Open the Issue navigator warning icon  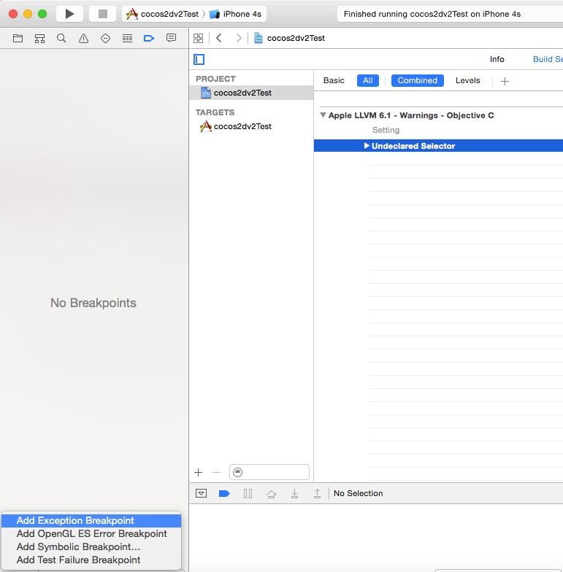click(83, 38)
